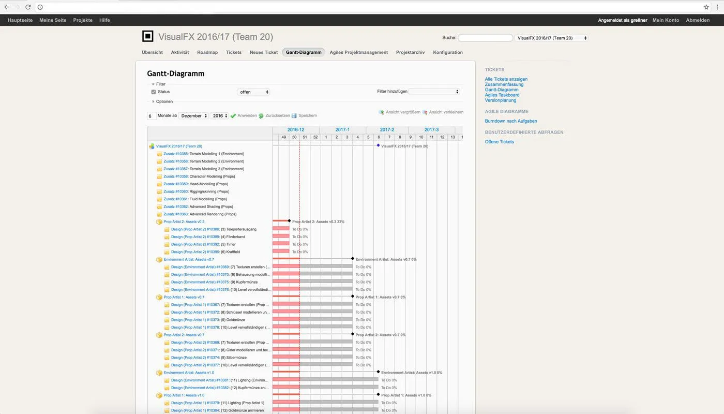Bookmark page with star icon
Image resolution: width=724 pixels, height=414 pixels.
pos(706,7)
